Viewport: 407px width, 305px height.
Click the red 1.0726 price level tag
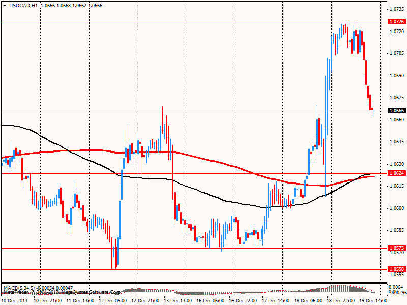(397, 22)
